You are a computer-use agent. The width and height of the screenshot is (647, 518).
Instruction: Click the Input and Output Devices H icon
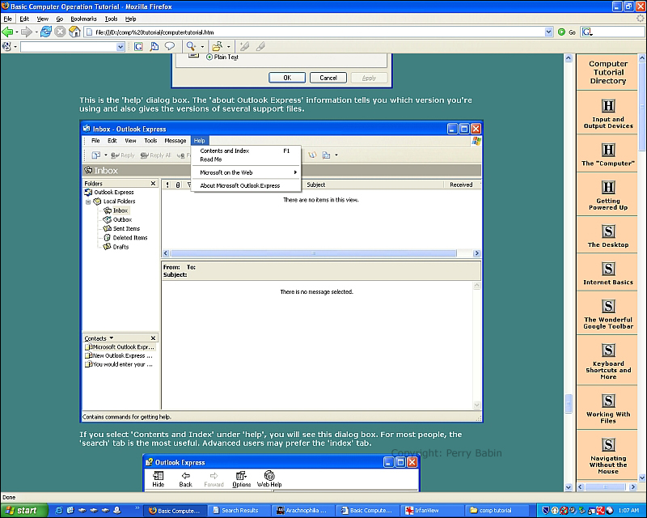pyautogui.click(x=608, y=106)
